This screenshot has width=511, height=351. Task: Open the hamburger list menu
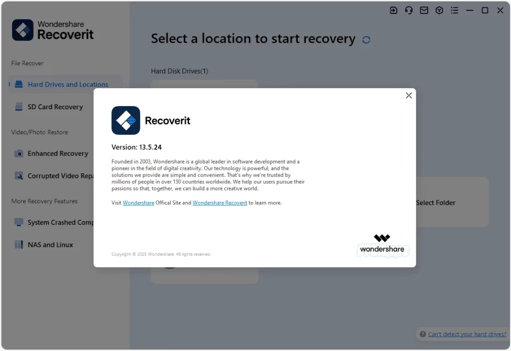pyautogui.click(x=454, y=10)
